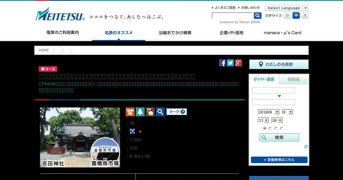Switch to 時刻表 tab
This screenshot has width=343, height=180.
[x=294, y=79]
